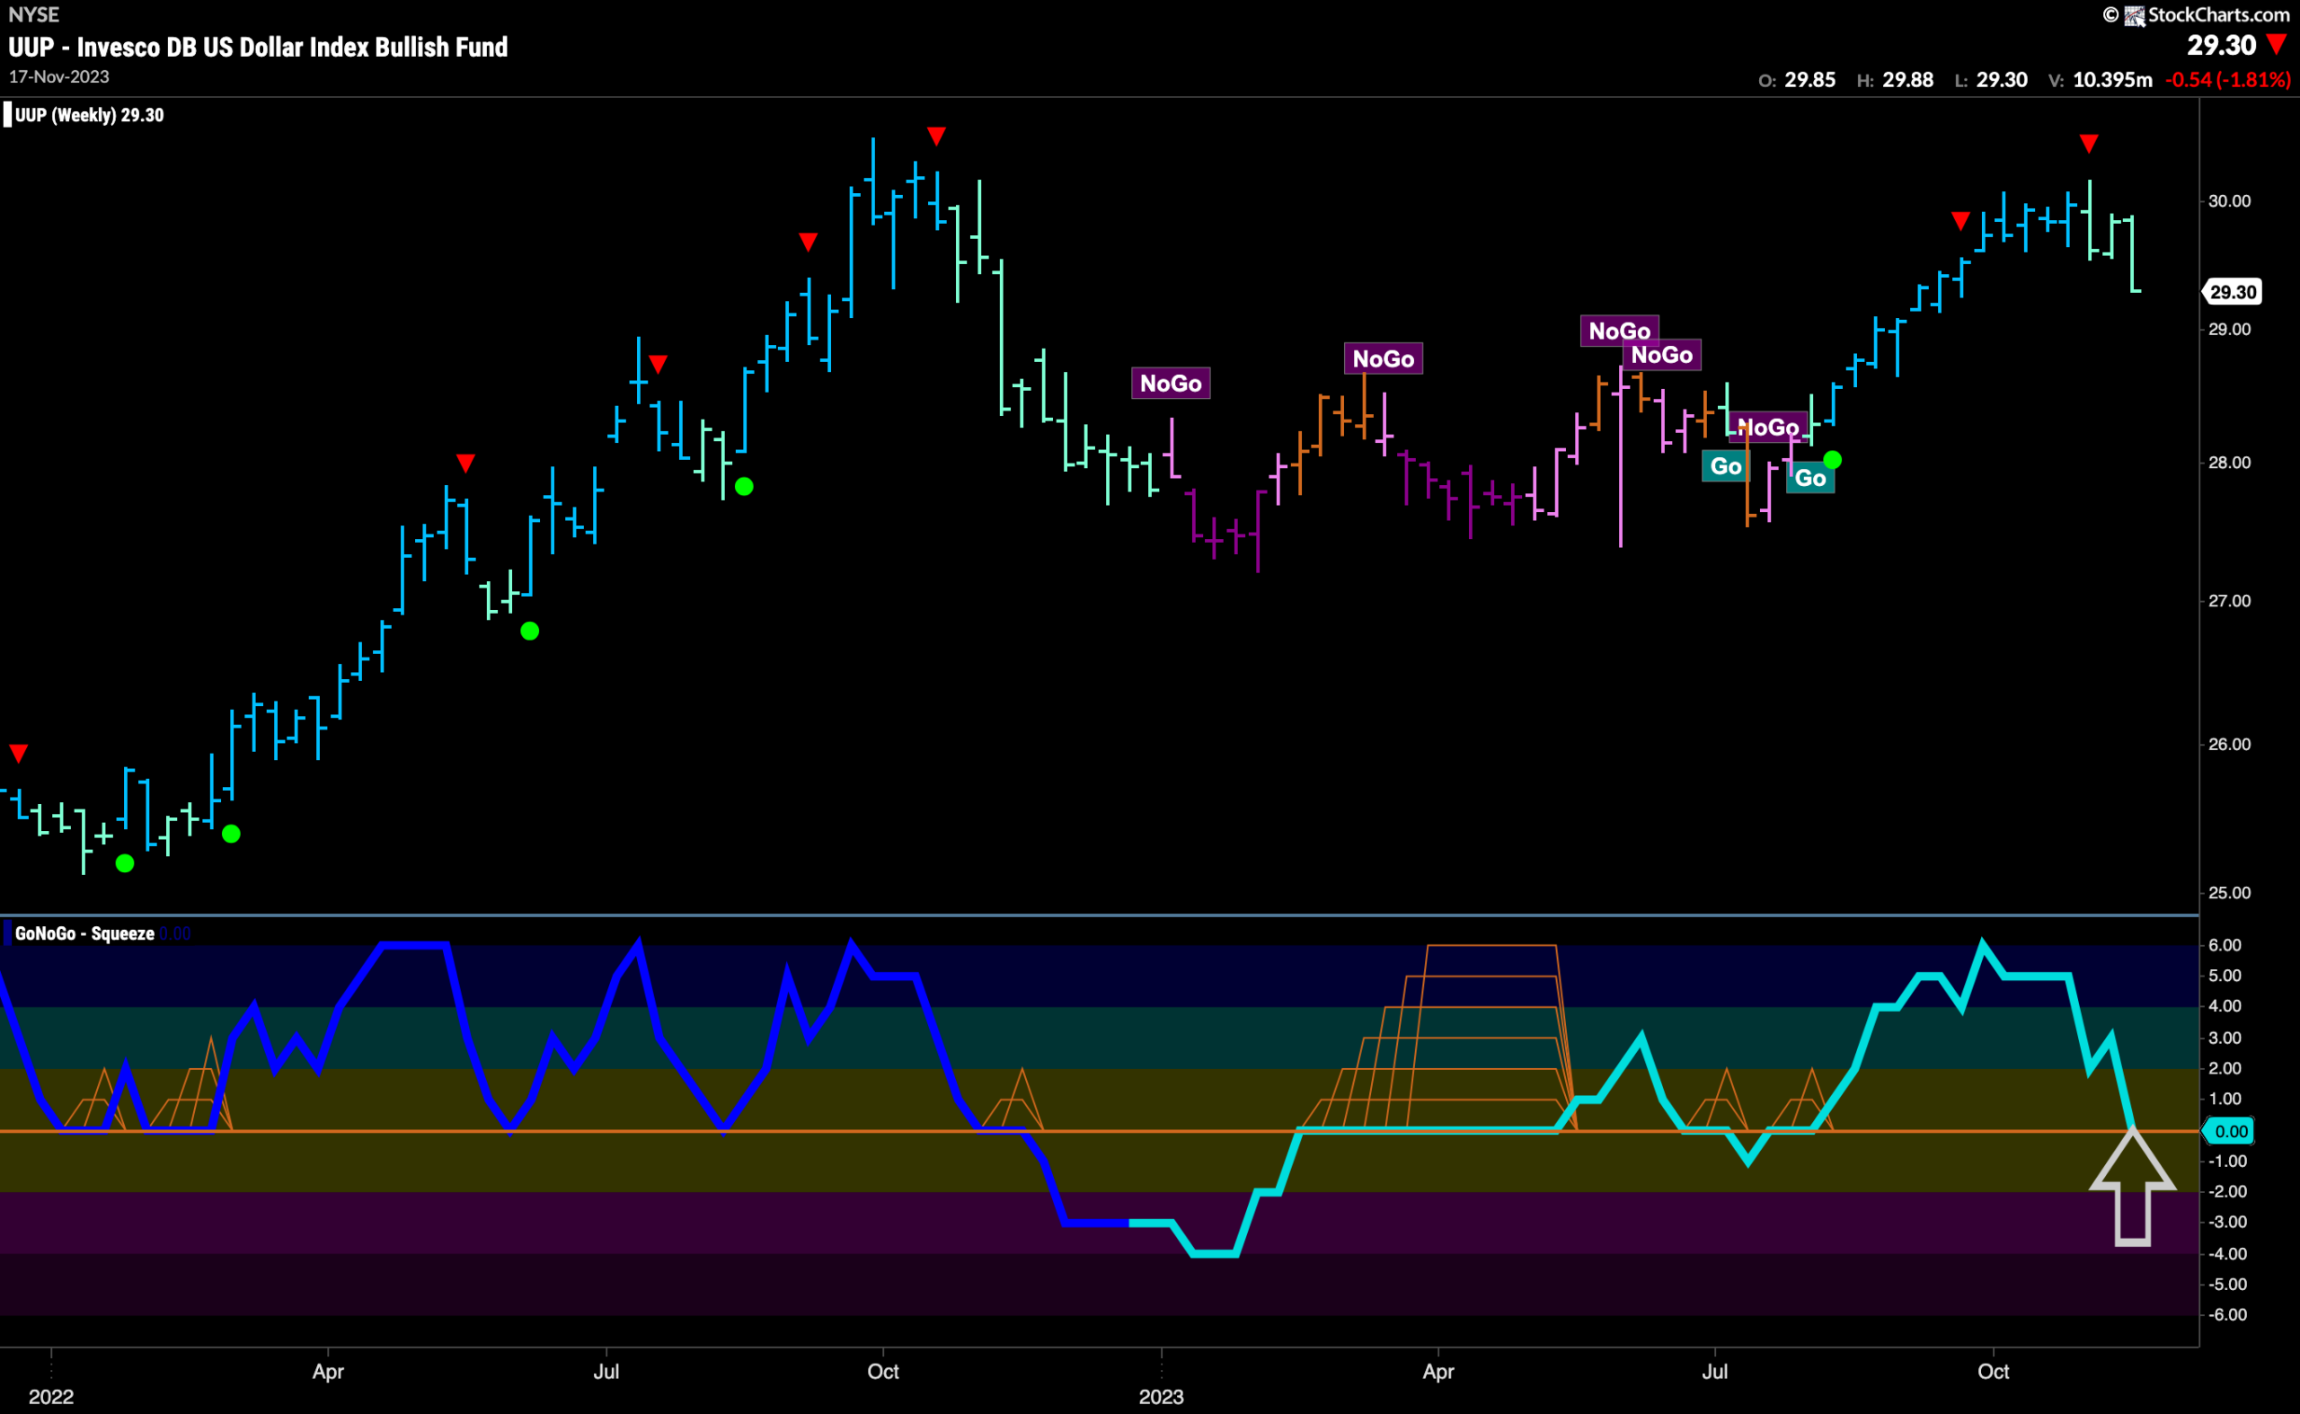Click the 2023 year marker on the time axis

coord(1161,1396)
